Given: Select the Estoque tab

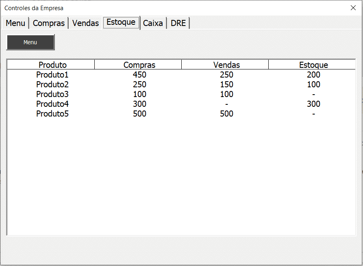Looking at the screenshot, I should (x=121, y=23).
